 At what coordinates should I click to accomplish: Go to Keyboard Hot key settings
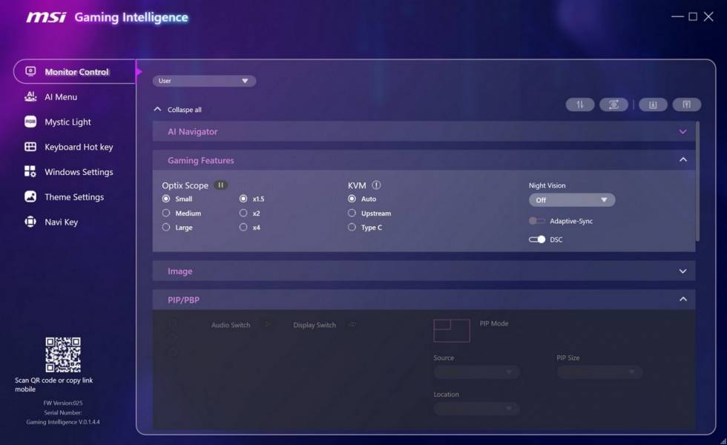pos(78,147)
